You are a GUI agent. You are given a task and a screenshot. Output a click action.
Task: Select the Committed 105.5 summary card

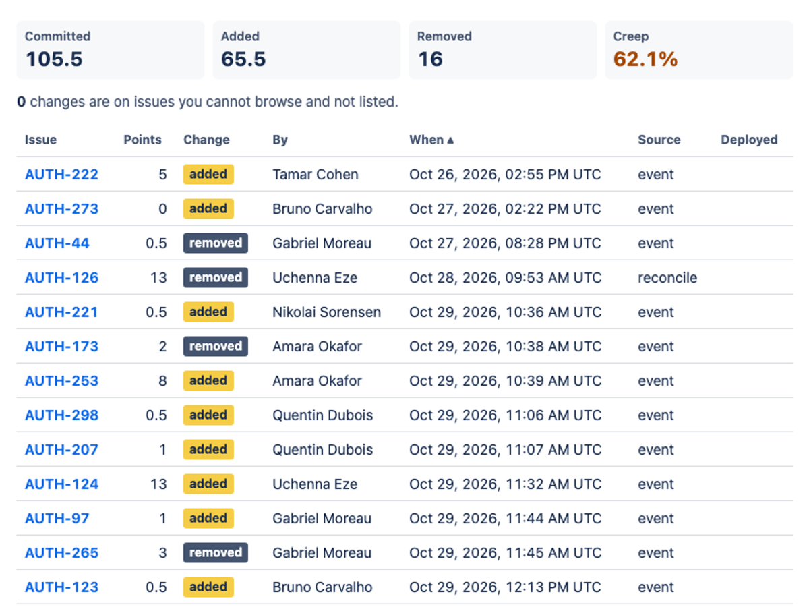(111, 50)
